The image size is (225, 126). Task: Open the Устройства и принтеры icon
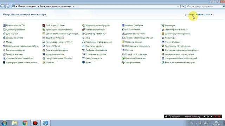(x=123, y=54)
